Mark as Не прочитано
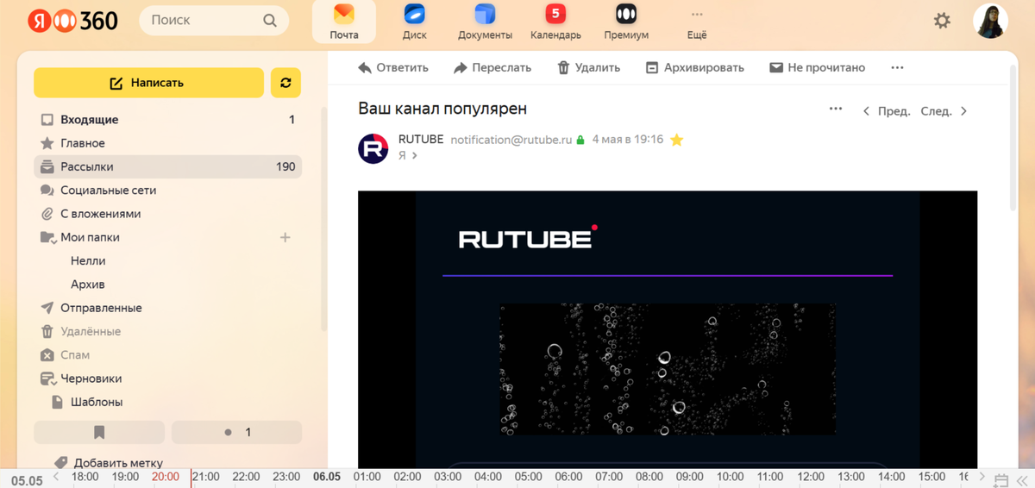 pos(818,67)
